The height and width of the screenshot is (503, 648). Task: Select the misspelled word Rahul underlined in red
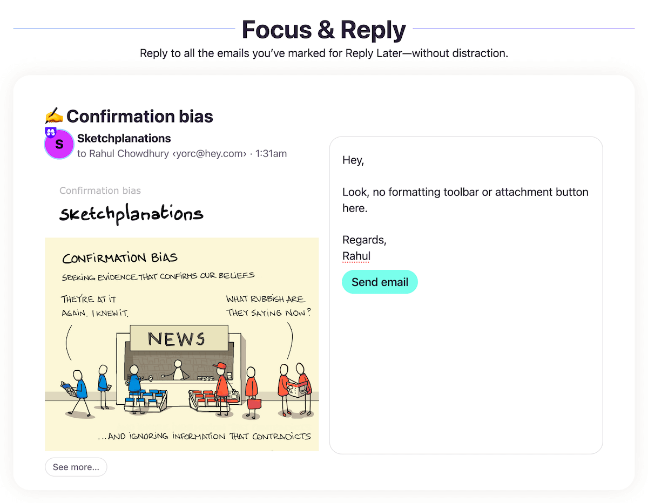(x=356, y=256)
